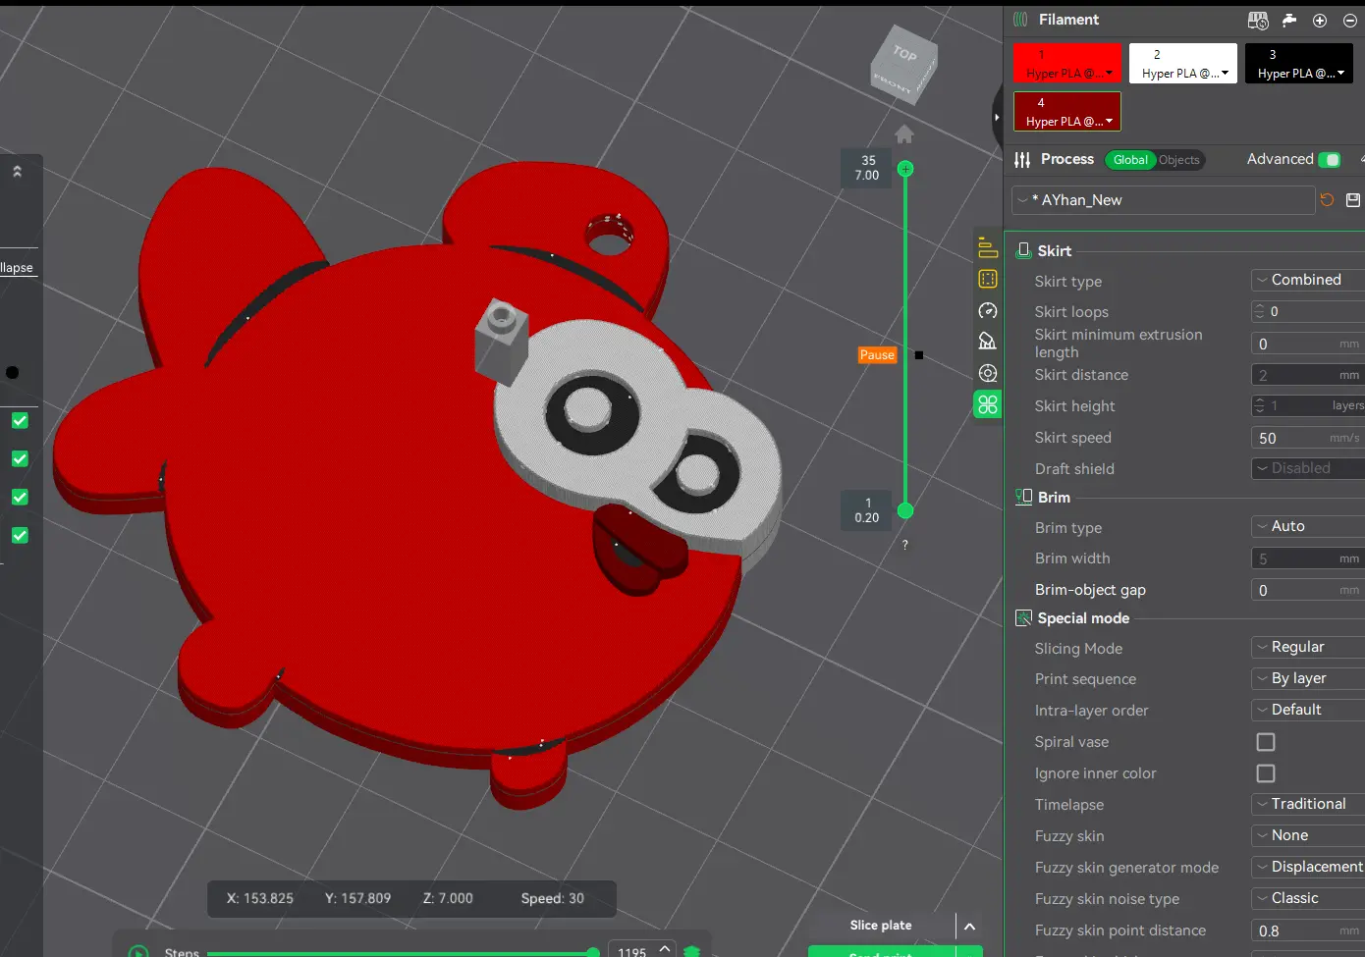The image size is (1365, 957).
Task: Select filament 1 red Hyper PLA swatch
Action: (x=1067, y=63)
